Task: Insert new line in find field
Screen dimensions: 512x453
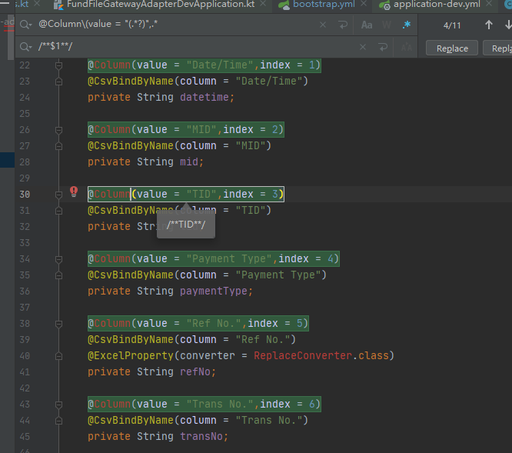Action: [x=343, y=25]
